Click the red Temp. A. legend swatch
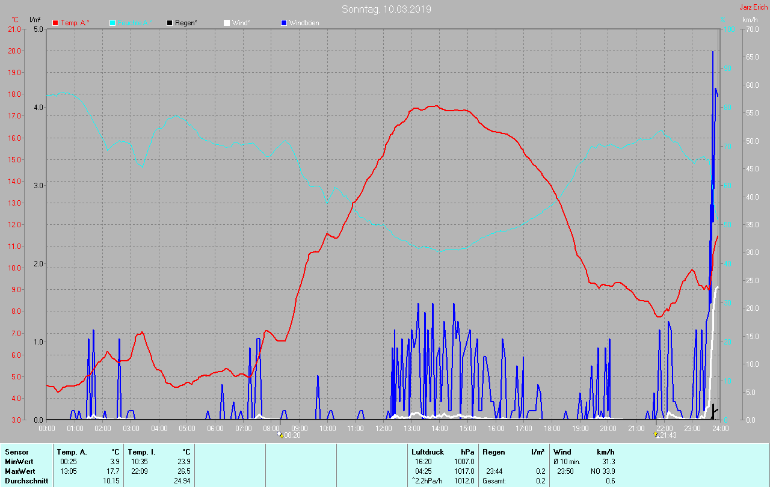This screenshot has width=770, height=487. click(x=55, y=23)
